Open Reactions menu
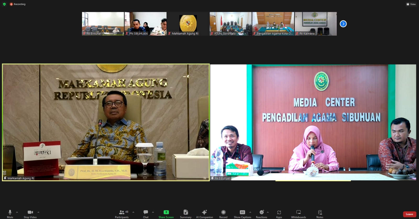This screenshot has width=419, height=219. pos(261,214)
